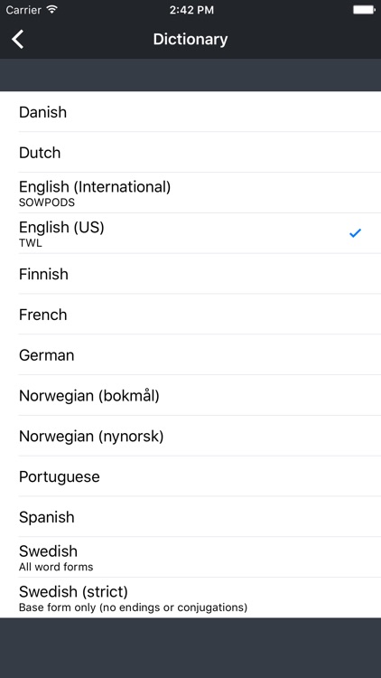
Task: Select Norwegian (nynorsk) dictionary
Action: [190, 436]
